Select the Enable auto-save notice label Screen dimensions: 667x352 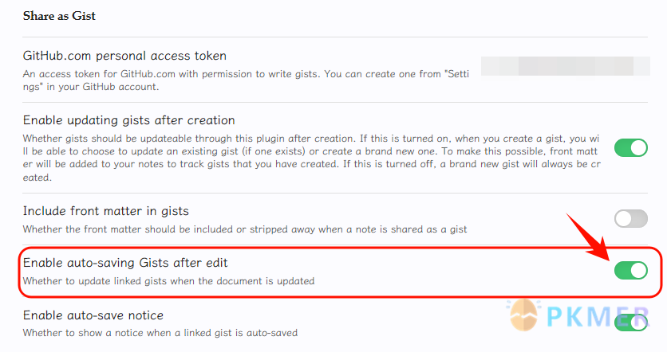pos(93,315)
